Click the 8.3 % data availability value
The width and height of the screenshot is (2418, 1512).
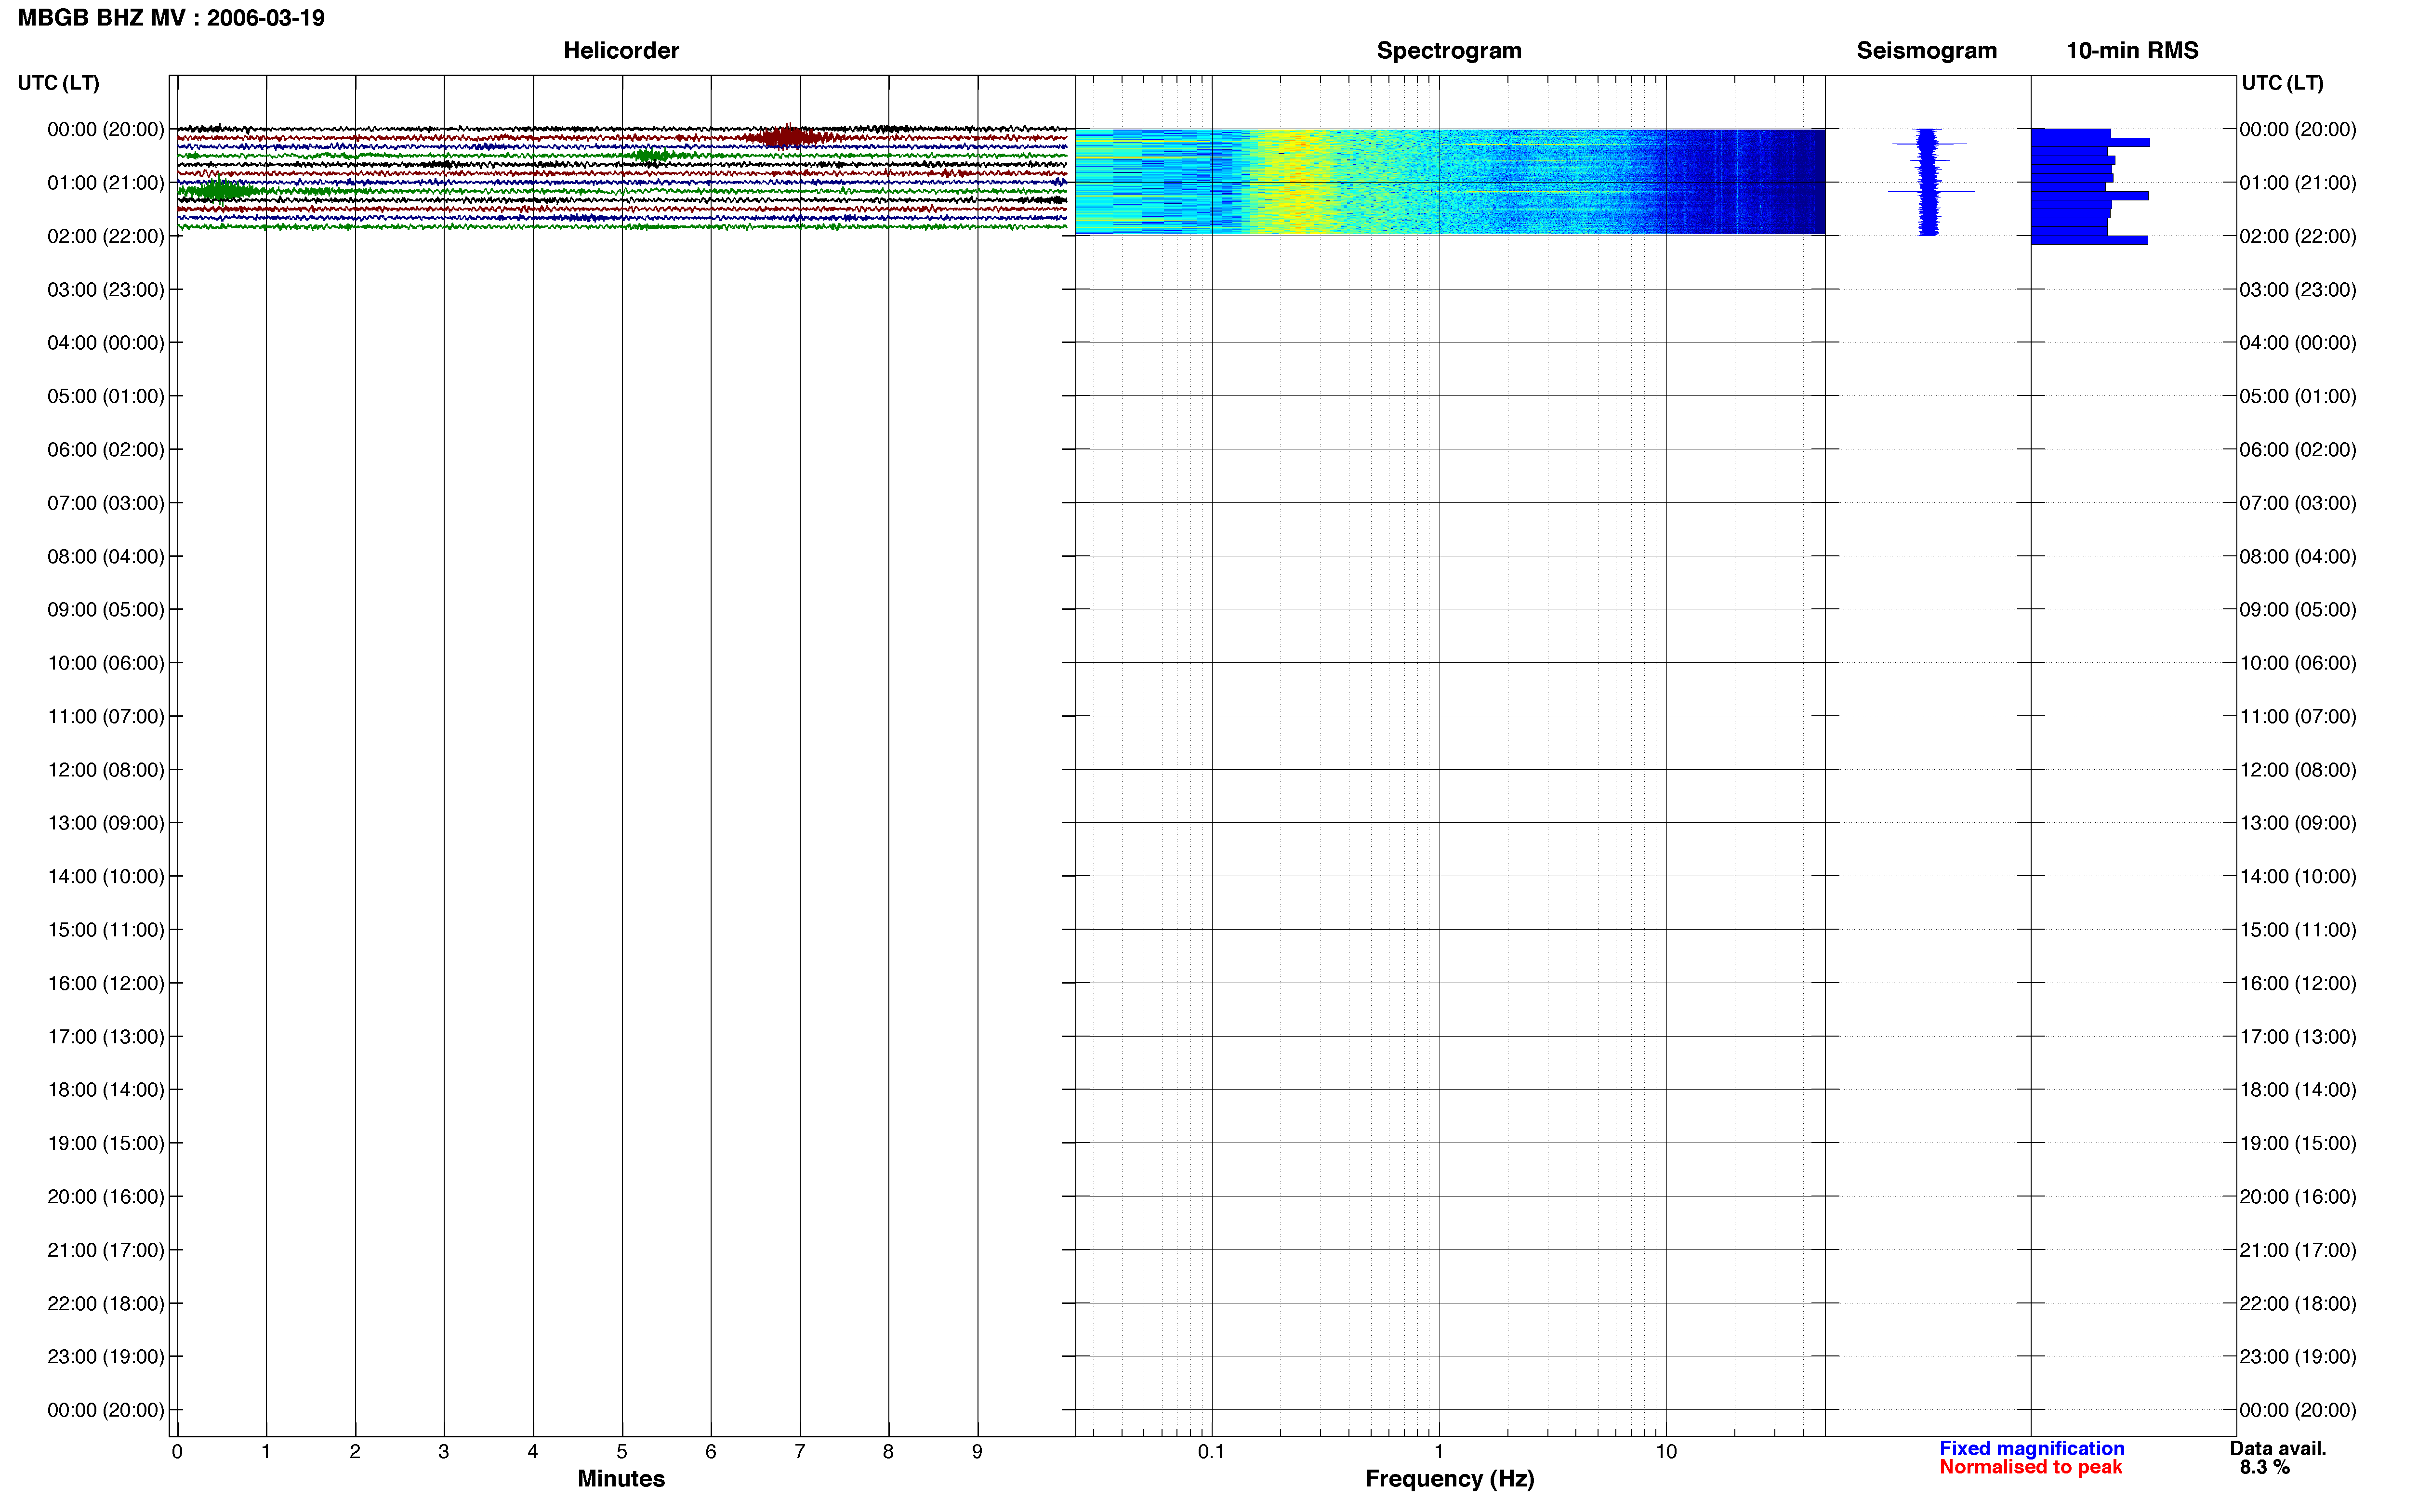(x=2265, y=1467)
